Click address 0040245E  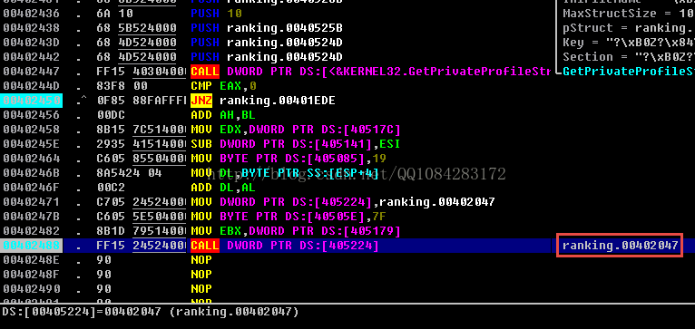pyautogui.click(x=31, y=144)
